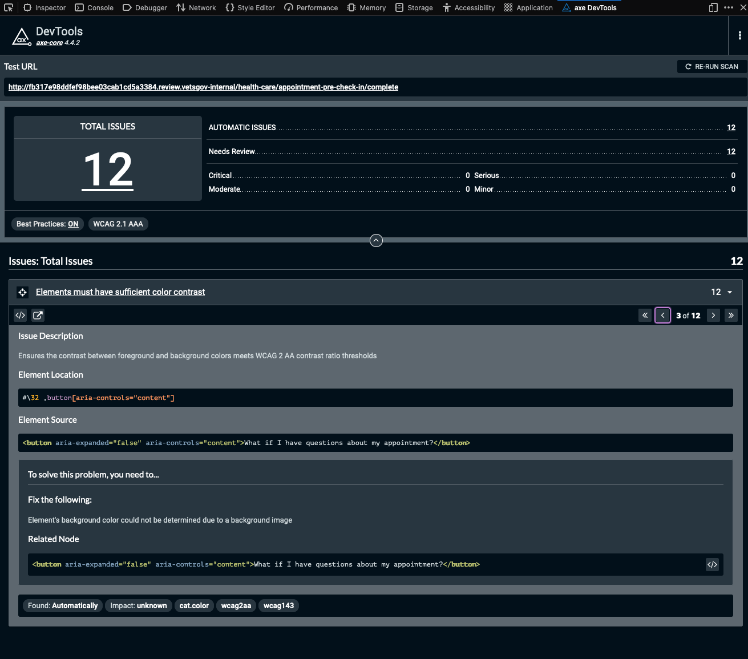This screenshot has height=659, width=748.
Task: Select the element highlighter crosshair icon
Action: [x=22, y=292]
